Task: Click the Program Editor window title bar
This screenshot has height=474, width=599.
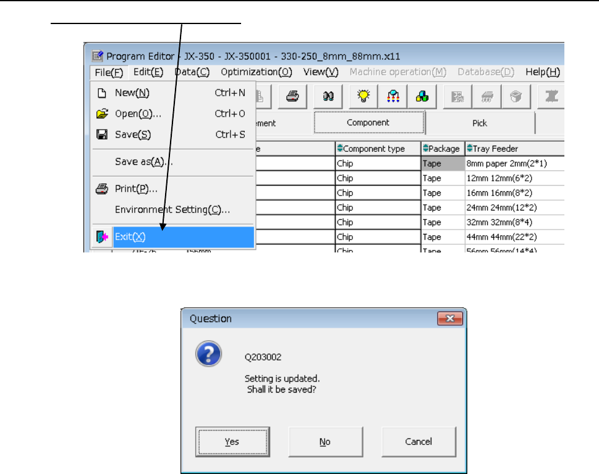Action: click(324, 56)
